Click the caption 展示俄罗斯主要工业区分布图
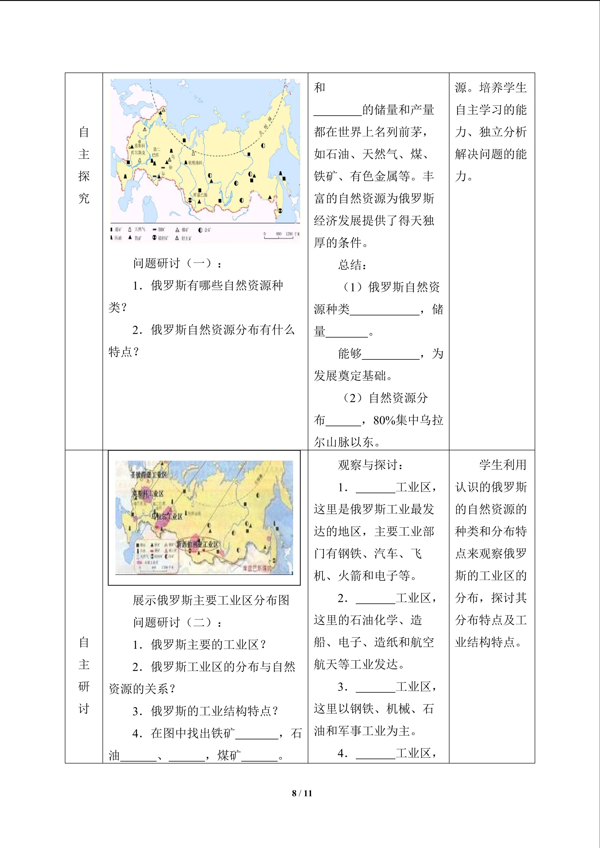Image resolution: width=600 pixels, height=848 pixels. point(211,600)
